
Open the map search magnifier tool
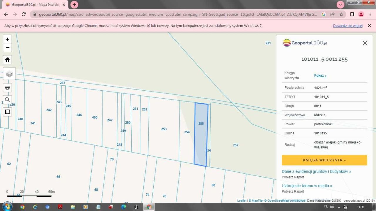[x=7, y=99]
